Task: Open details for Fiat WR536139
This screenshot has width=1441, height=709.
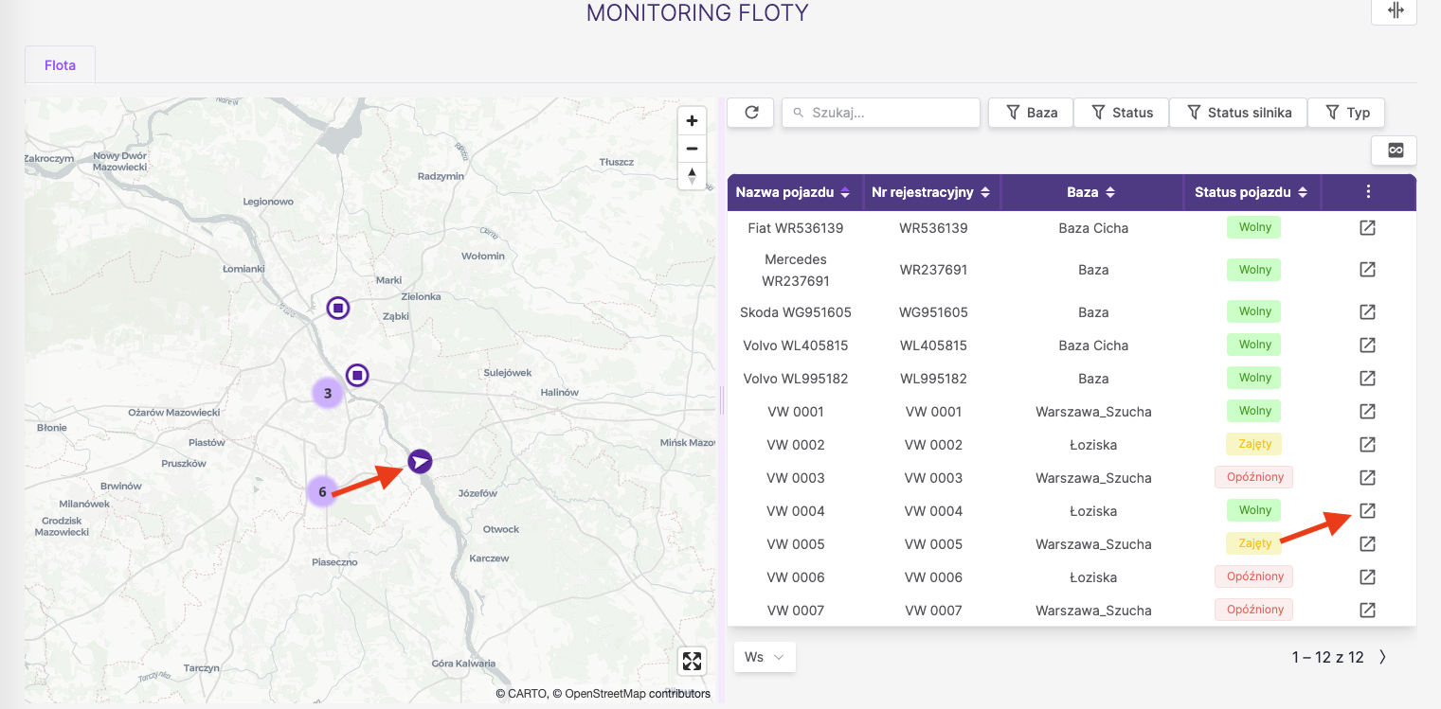Action: coord(1367,228)
